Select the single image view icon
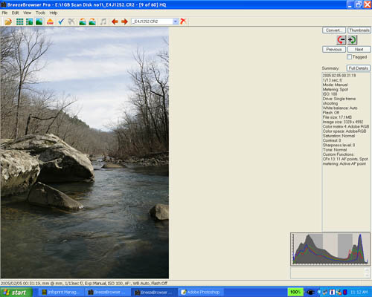Viewport: 372px width, 297px height. point(39,22)
